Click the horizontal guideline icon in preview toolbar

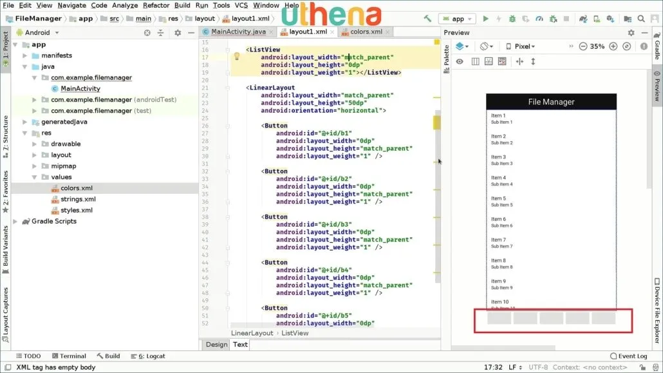(x=519, y=61)
